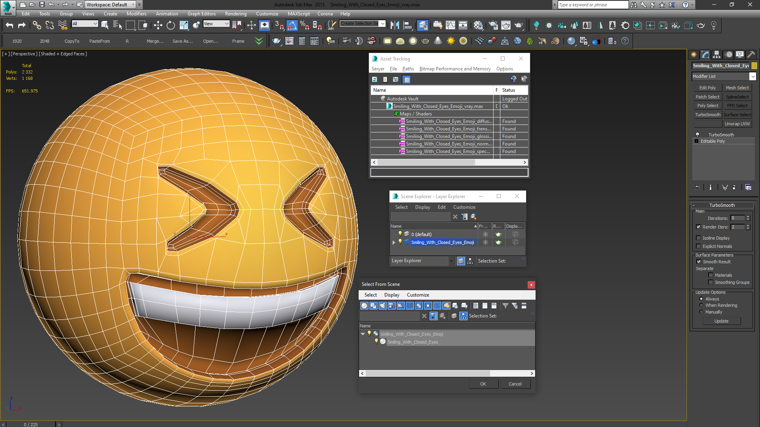Viewport: 760px width, 427px height.
Task: Open Customize menu in Layer Explorer
Action: click(464, 207)
